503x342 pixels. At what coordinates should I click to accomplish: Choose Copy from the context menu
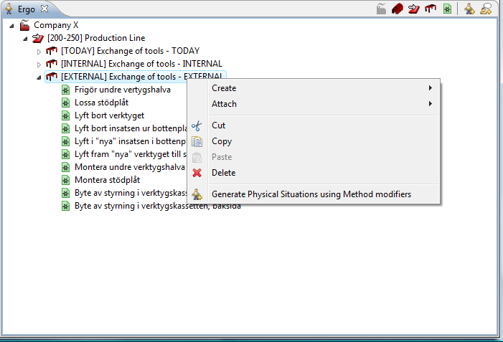221,141
